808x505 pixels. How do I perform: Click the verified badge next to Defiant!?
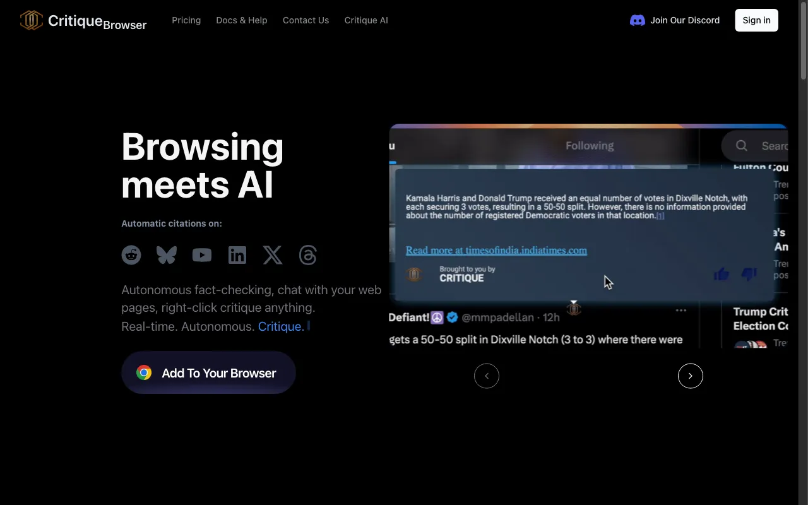453,318
